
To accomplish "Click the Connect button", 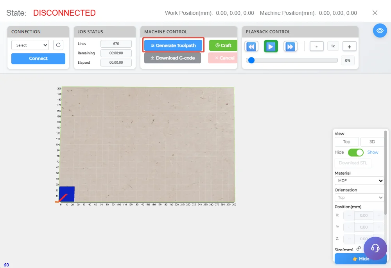I will click(x=38, y=59).
